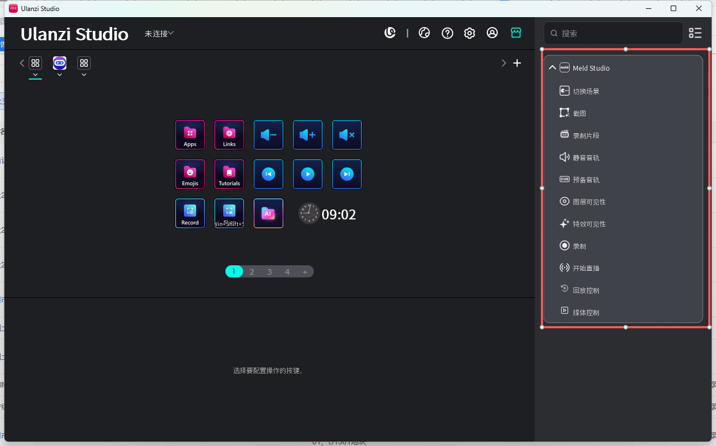This screenshot has height=446, width=716.
Task: Toggle the mute speaker key
Action: [x=346, y=135]
